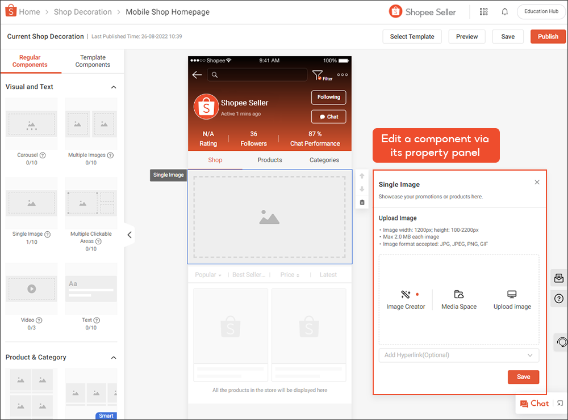Image resolution: width=568 pixels, height=420 pixels.
Task: Switch to Template Components tab
Action: pos(93,61)
